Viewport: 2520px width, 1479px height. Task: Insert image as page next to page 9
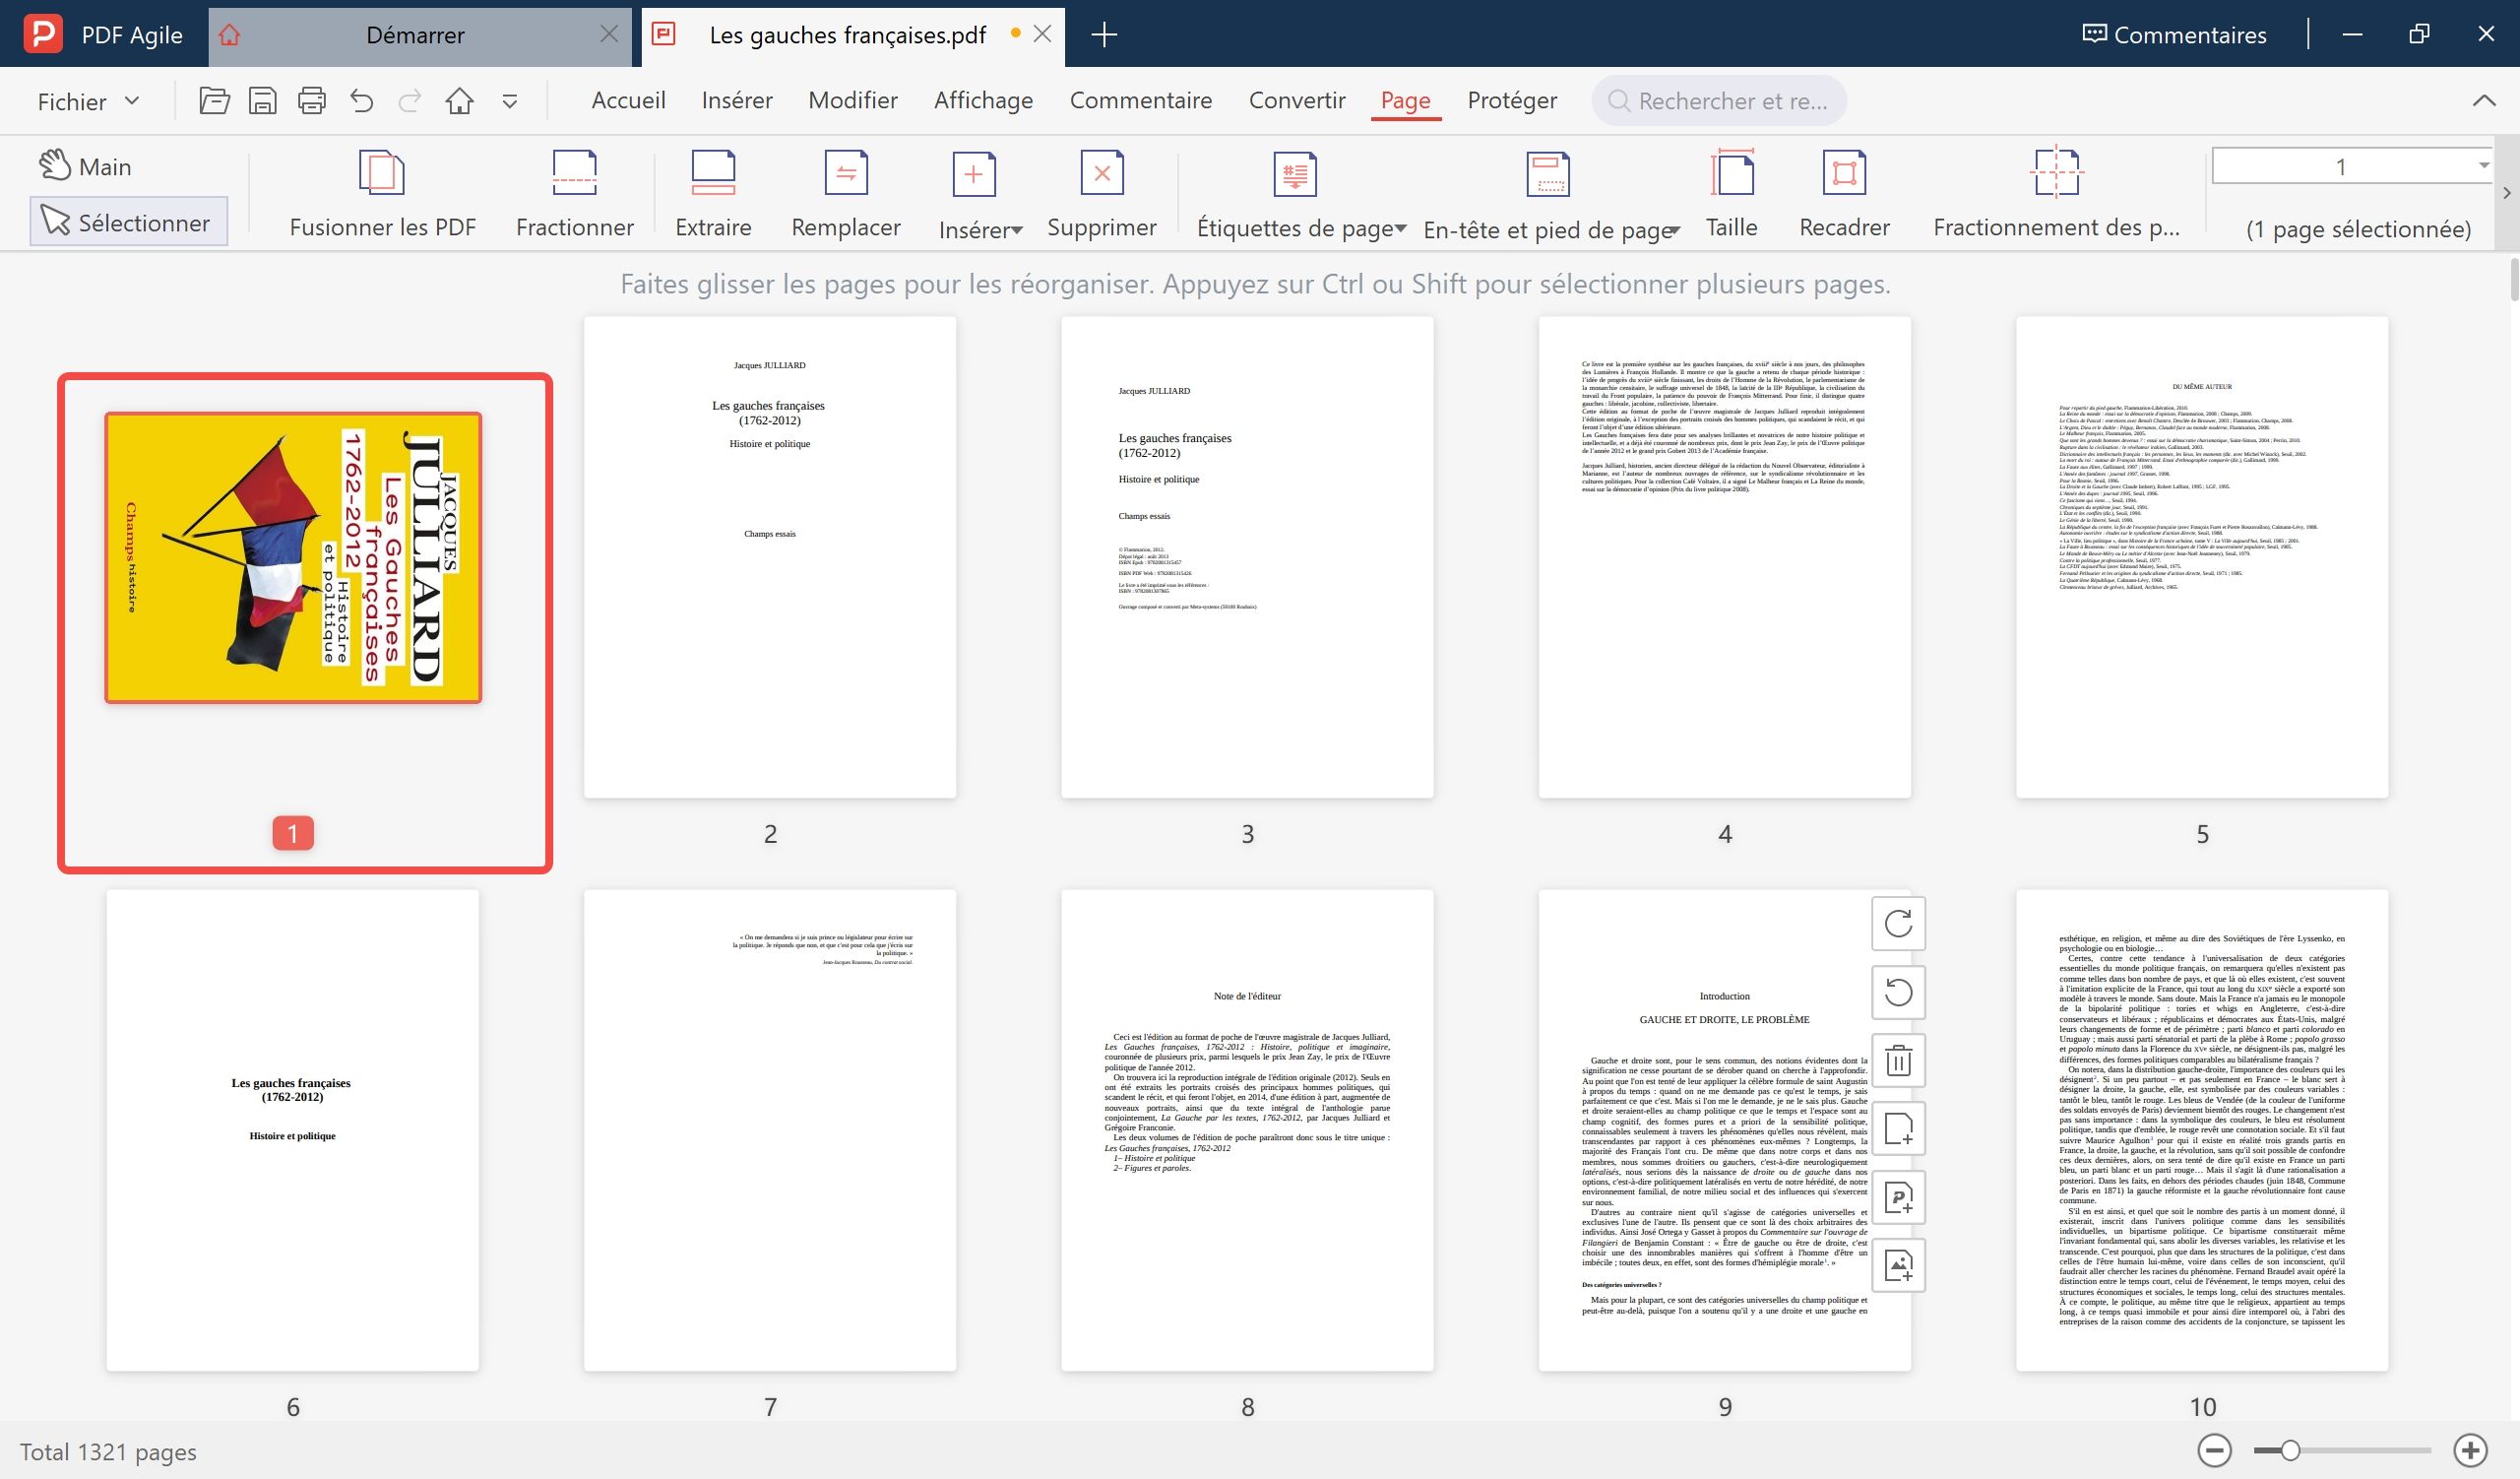tap(1898, 1266)
